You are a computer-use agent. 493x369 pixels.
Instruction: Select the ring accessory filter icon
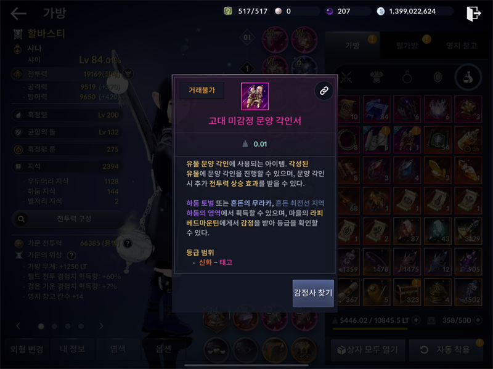407,77
